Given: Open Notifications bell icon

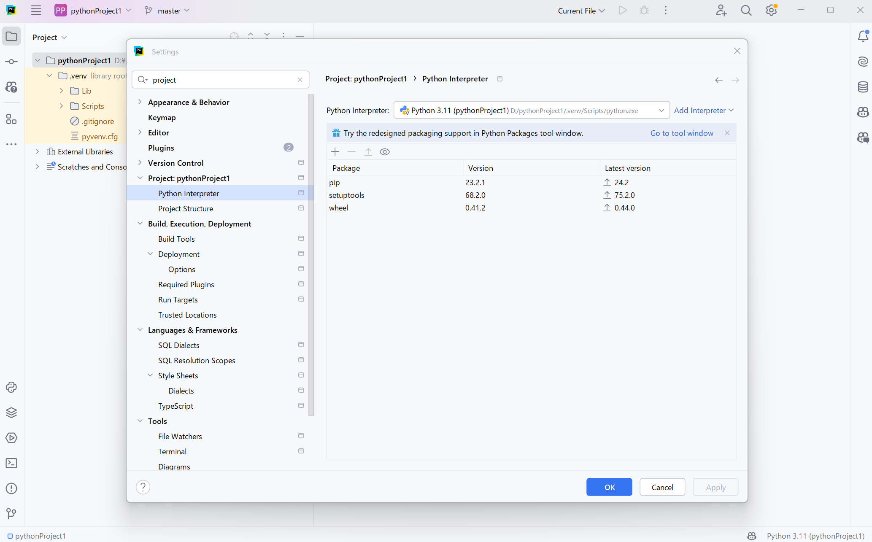Looking at the screenshot, I should 863,36.
